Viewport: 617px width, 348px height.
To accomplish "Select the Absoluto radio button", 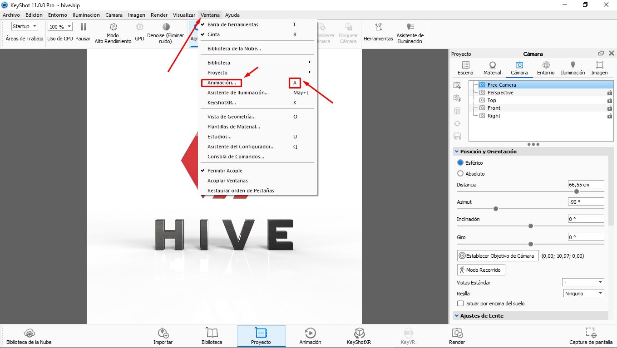I will pos(460,173).
